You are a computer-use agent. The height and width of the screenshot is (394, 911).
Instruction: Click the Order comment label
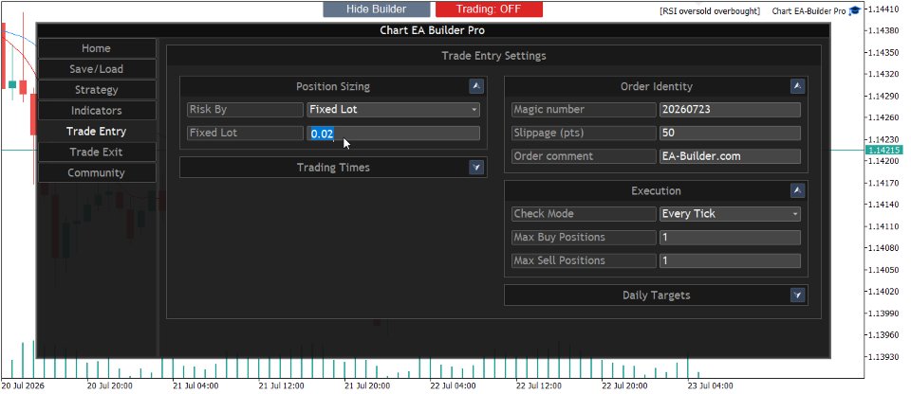click(x=584, y=156)
